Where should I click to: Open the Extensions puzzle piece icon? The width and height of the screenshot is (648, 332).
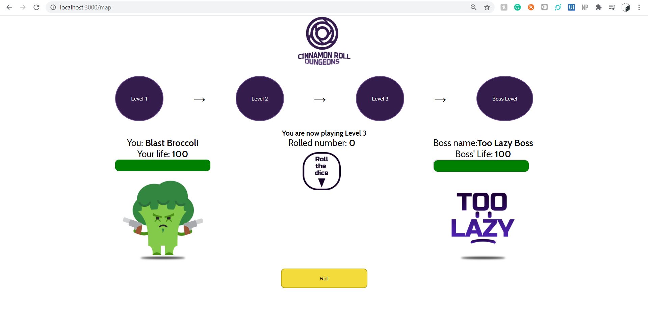coord(598,7)
